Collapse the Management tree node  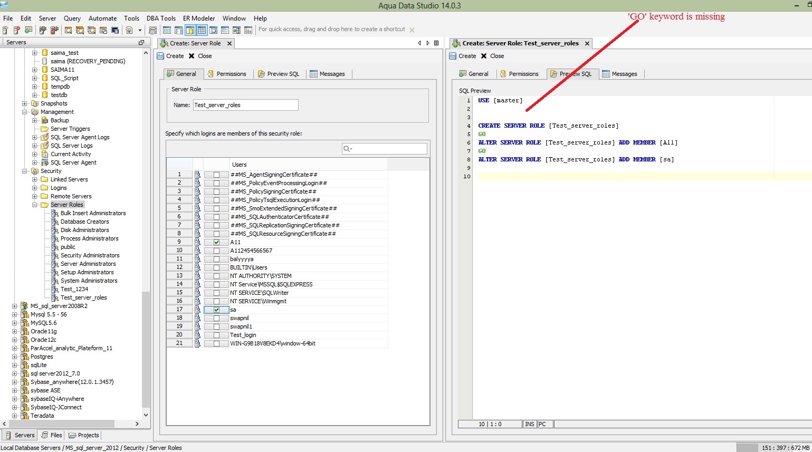click(x=25, y=112)
